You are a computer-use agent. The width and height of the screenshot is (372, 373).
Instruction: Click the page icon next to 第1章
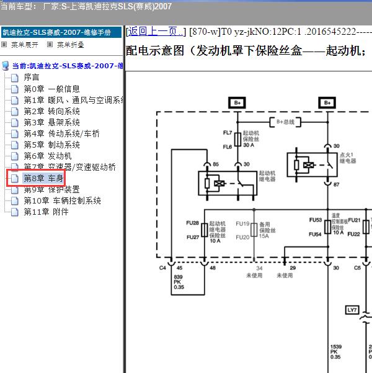15,101
